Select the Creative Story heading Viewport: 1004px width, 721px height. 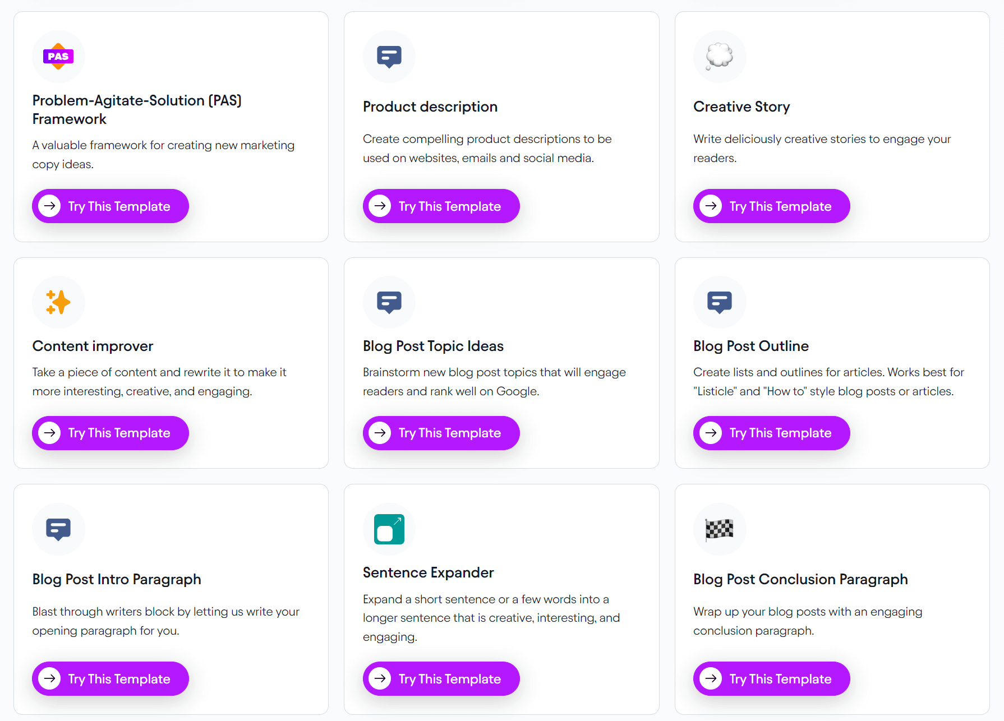[742, 107]
